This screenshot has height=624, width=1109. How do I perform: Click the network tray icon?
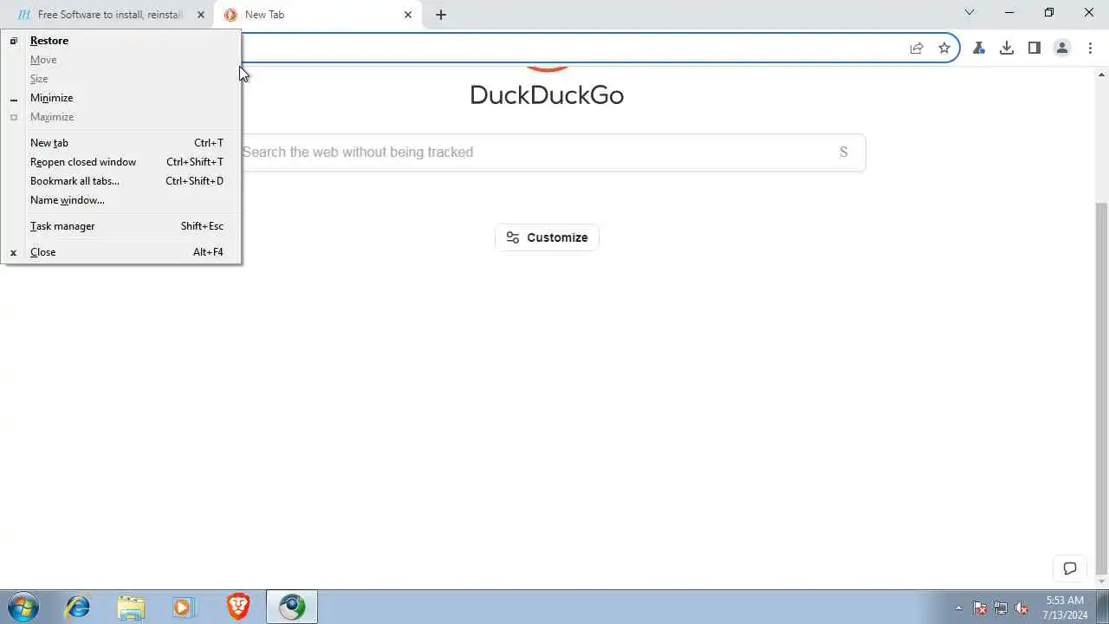pyautogui.click(x=1001, y=608)
